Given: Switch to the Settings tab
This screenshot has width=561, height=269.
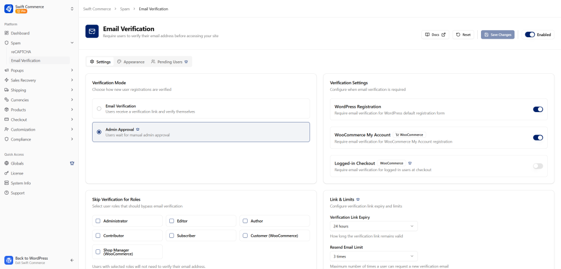Looking at the screenshot, I should point(100,62).
